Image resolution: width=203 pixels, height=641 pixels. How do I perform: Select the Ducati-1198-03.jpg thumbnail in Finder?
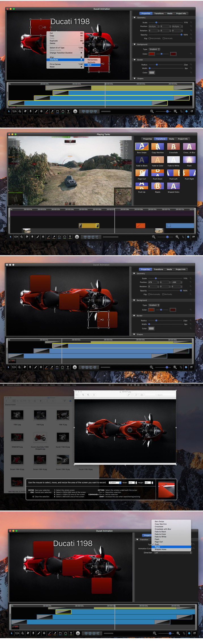point(63,437)
